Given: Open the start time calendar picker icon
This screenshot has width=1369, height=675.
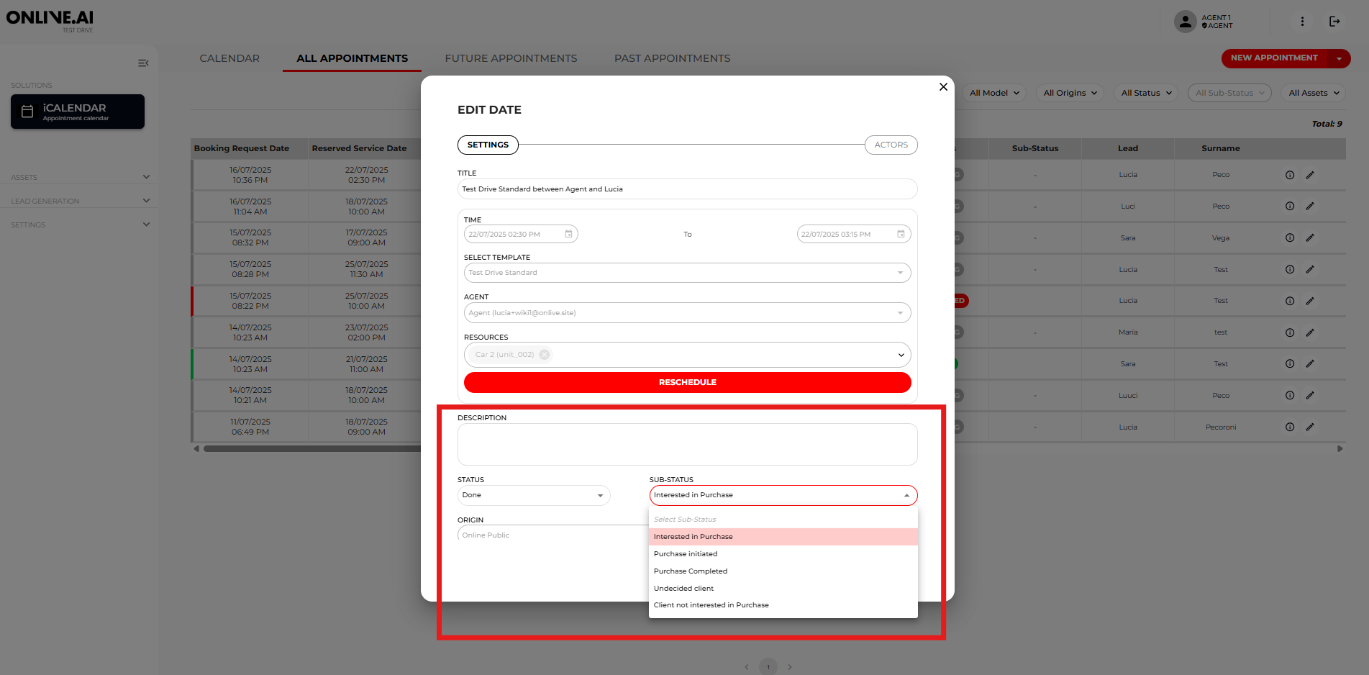Looking at the screenshot, I should point(568,235).
